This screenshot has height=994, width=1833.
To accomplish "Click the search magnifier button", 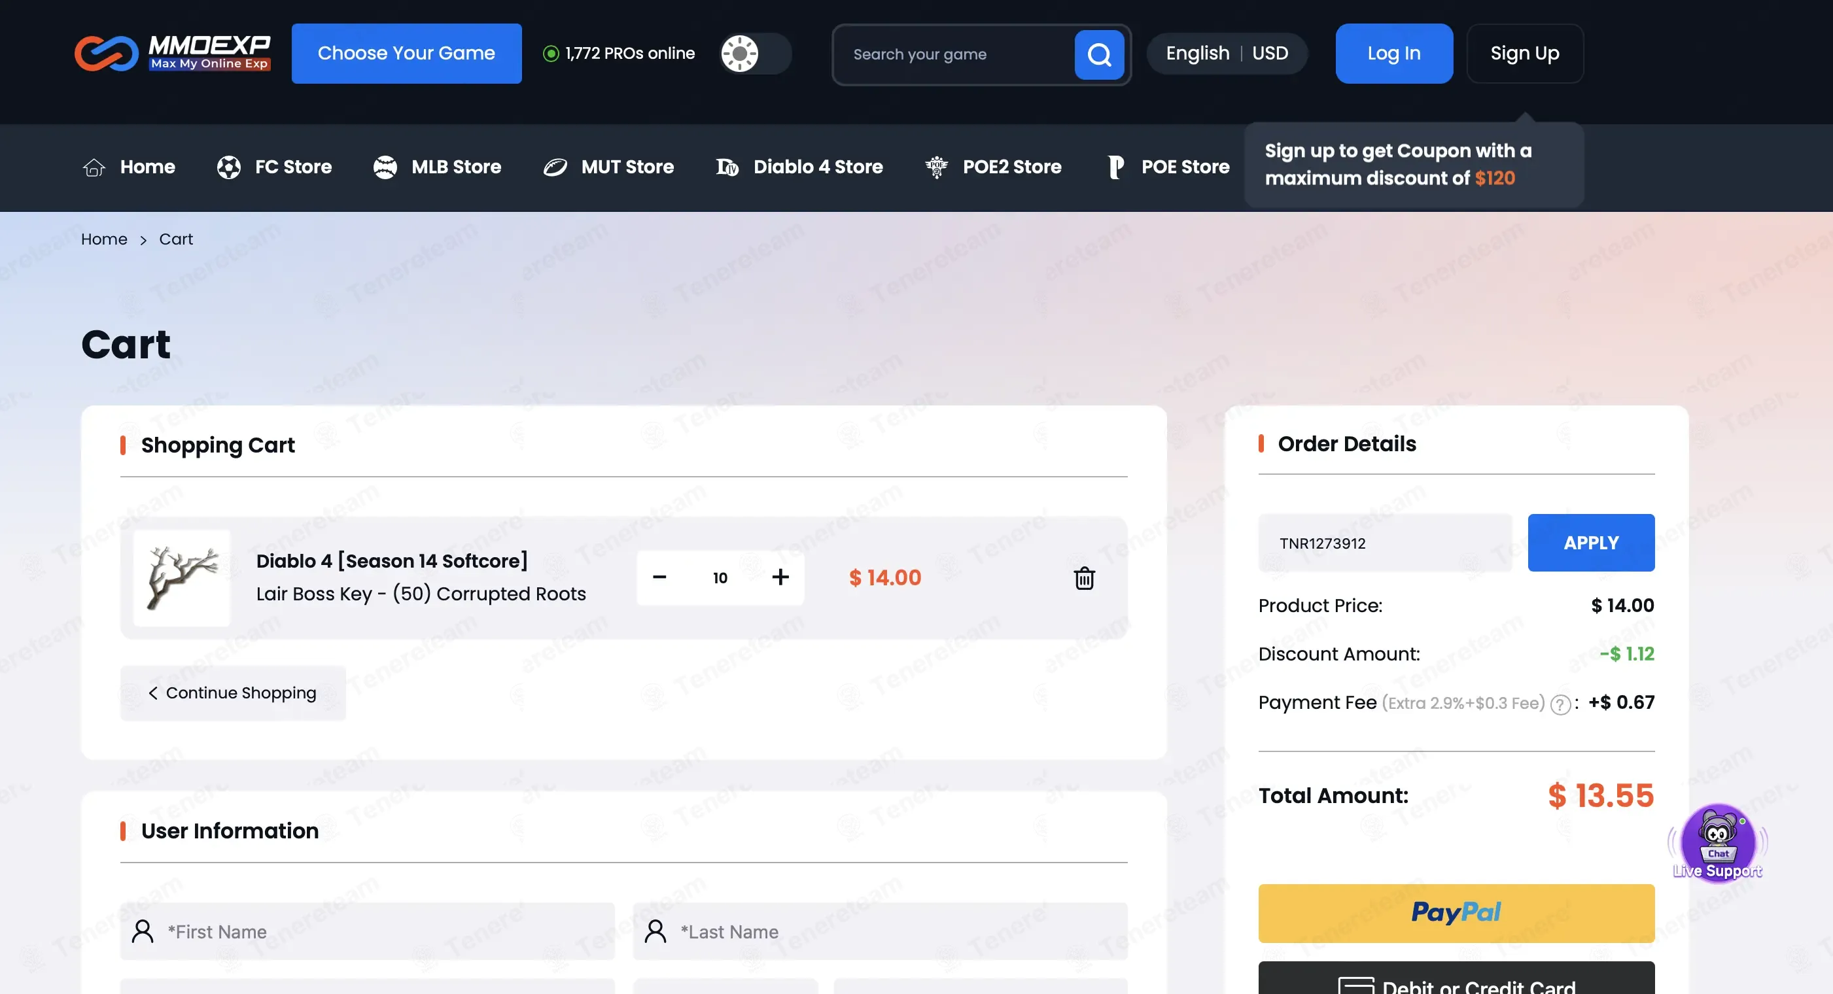I will point(1098,54).
